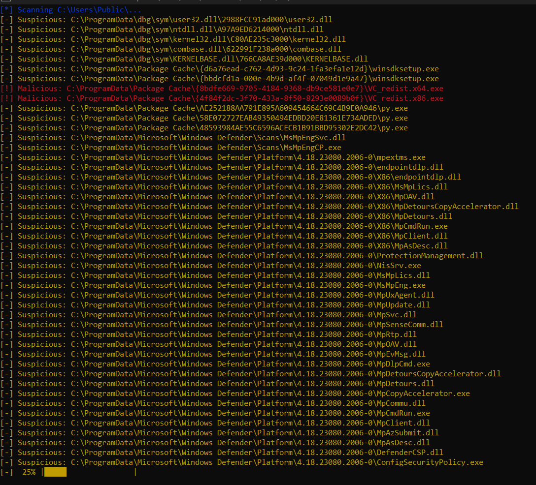This screenshot has height=485, width=536.
Task: Select the X86\MpOAV.dll entry
Action: tap(217, 197)
